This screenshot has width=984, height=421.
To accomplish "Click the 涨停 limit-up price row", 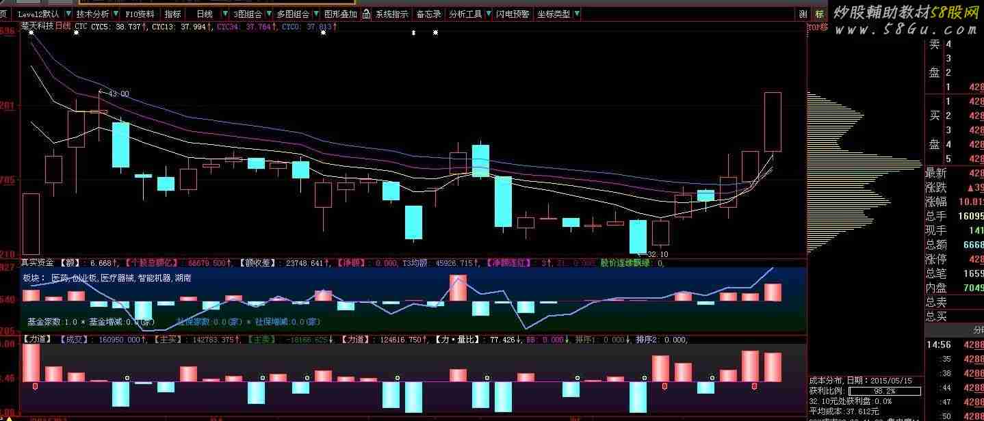I will (955, 259).
